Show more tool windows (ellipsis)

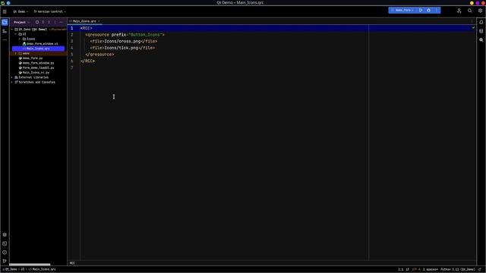click(x=5, y=39)
